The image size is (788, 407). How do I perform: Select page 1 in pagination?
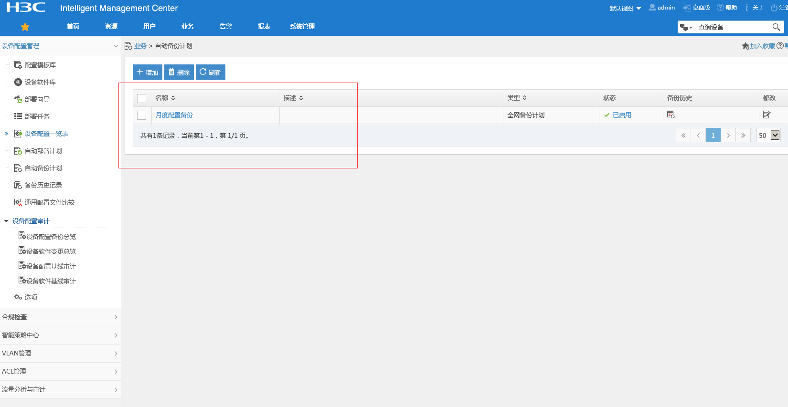[713, 136]
